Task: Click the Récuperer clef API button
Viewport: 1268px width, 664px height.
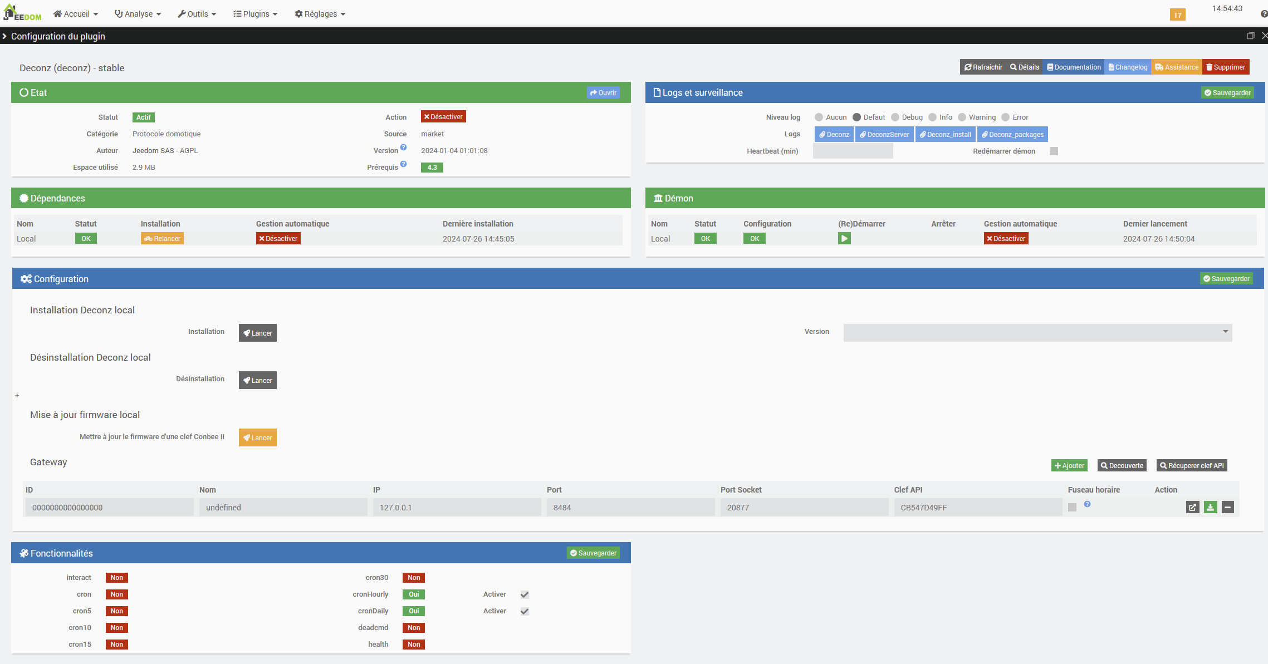Action: (1192, 466)
